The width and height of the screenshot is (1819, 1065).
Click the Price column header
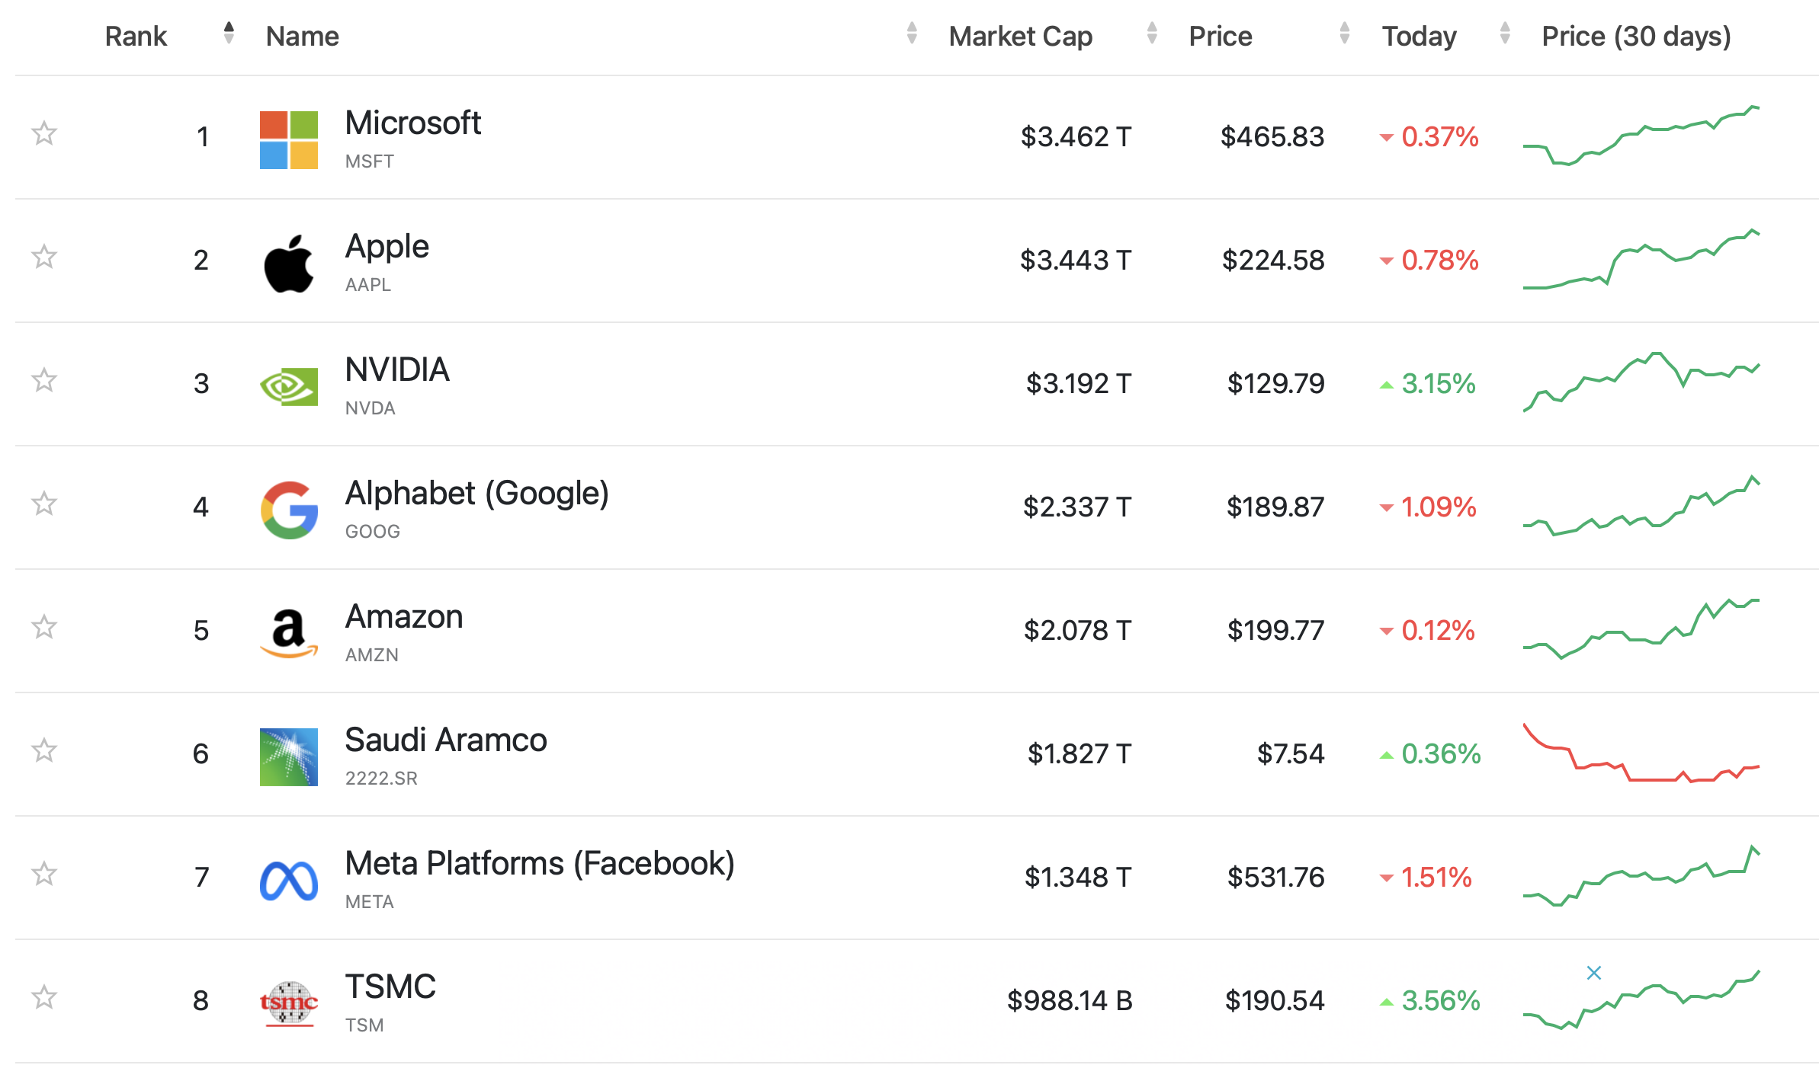(x=1220, y=37)
